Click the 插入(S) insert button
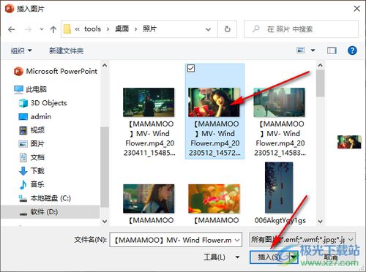This screenshot has height=272, width=366. click(x=269, y=257)
